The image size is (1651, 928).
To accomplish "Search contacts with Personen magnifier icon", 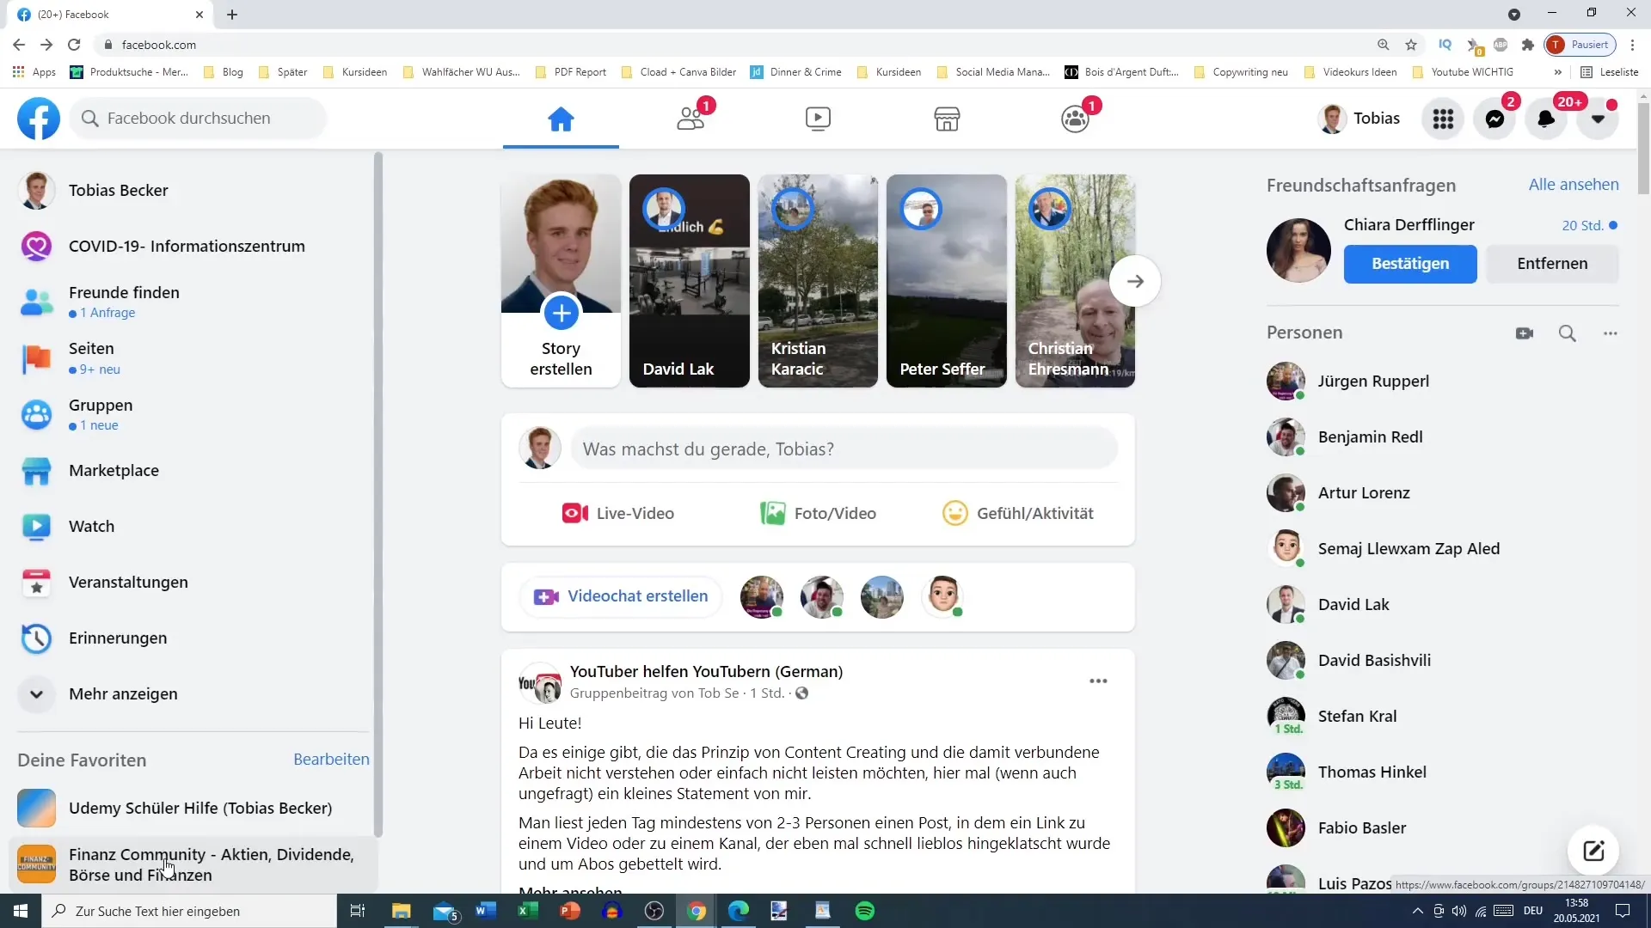I will [1568, 333].
